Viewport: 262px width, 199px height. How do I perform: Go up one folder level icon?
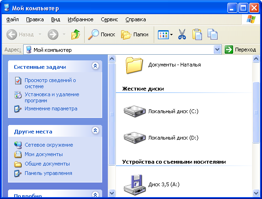tap(76, 34)
